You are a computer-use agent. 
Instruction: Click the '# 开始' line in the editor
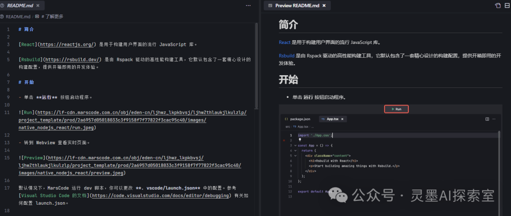[26, 82]
